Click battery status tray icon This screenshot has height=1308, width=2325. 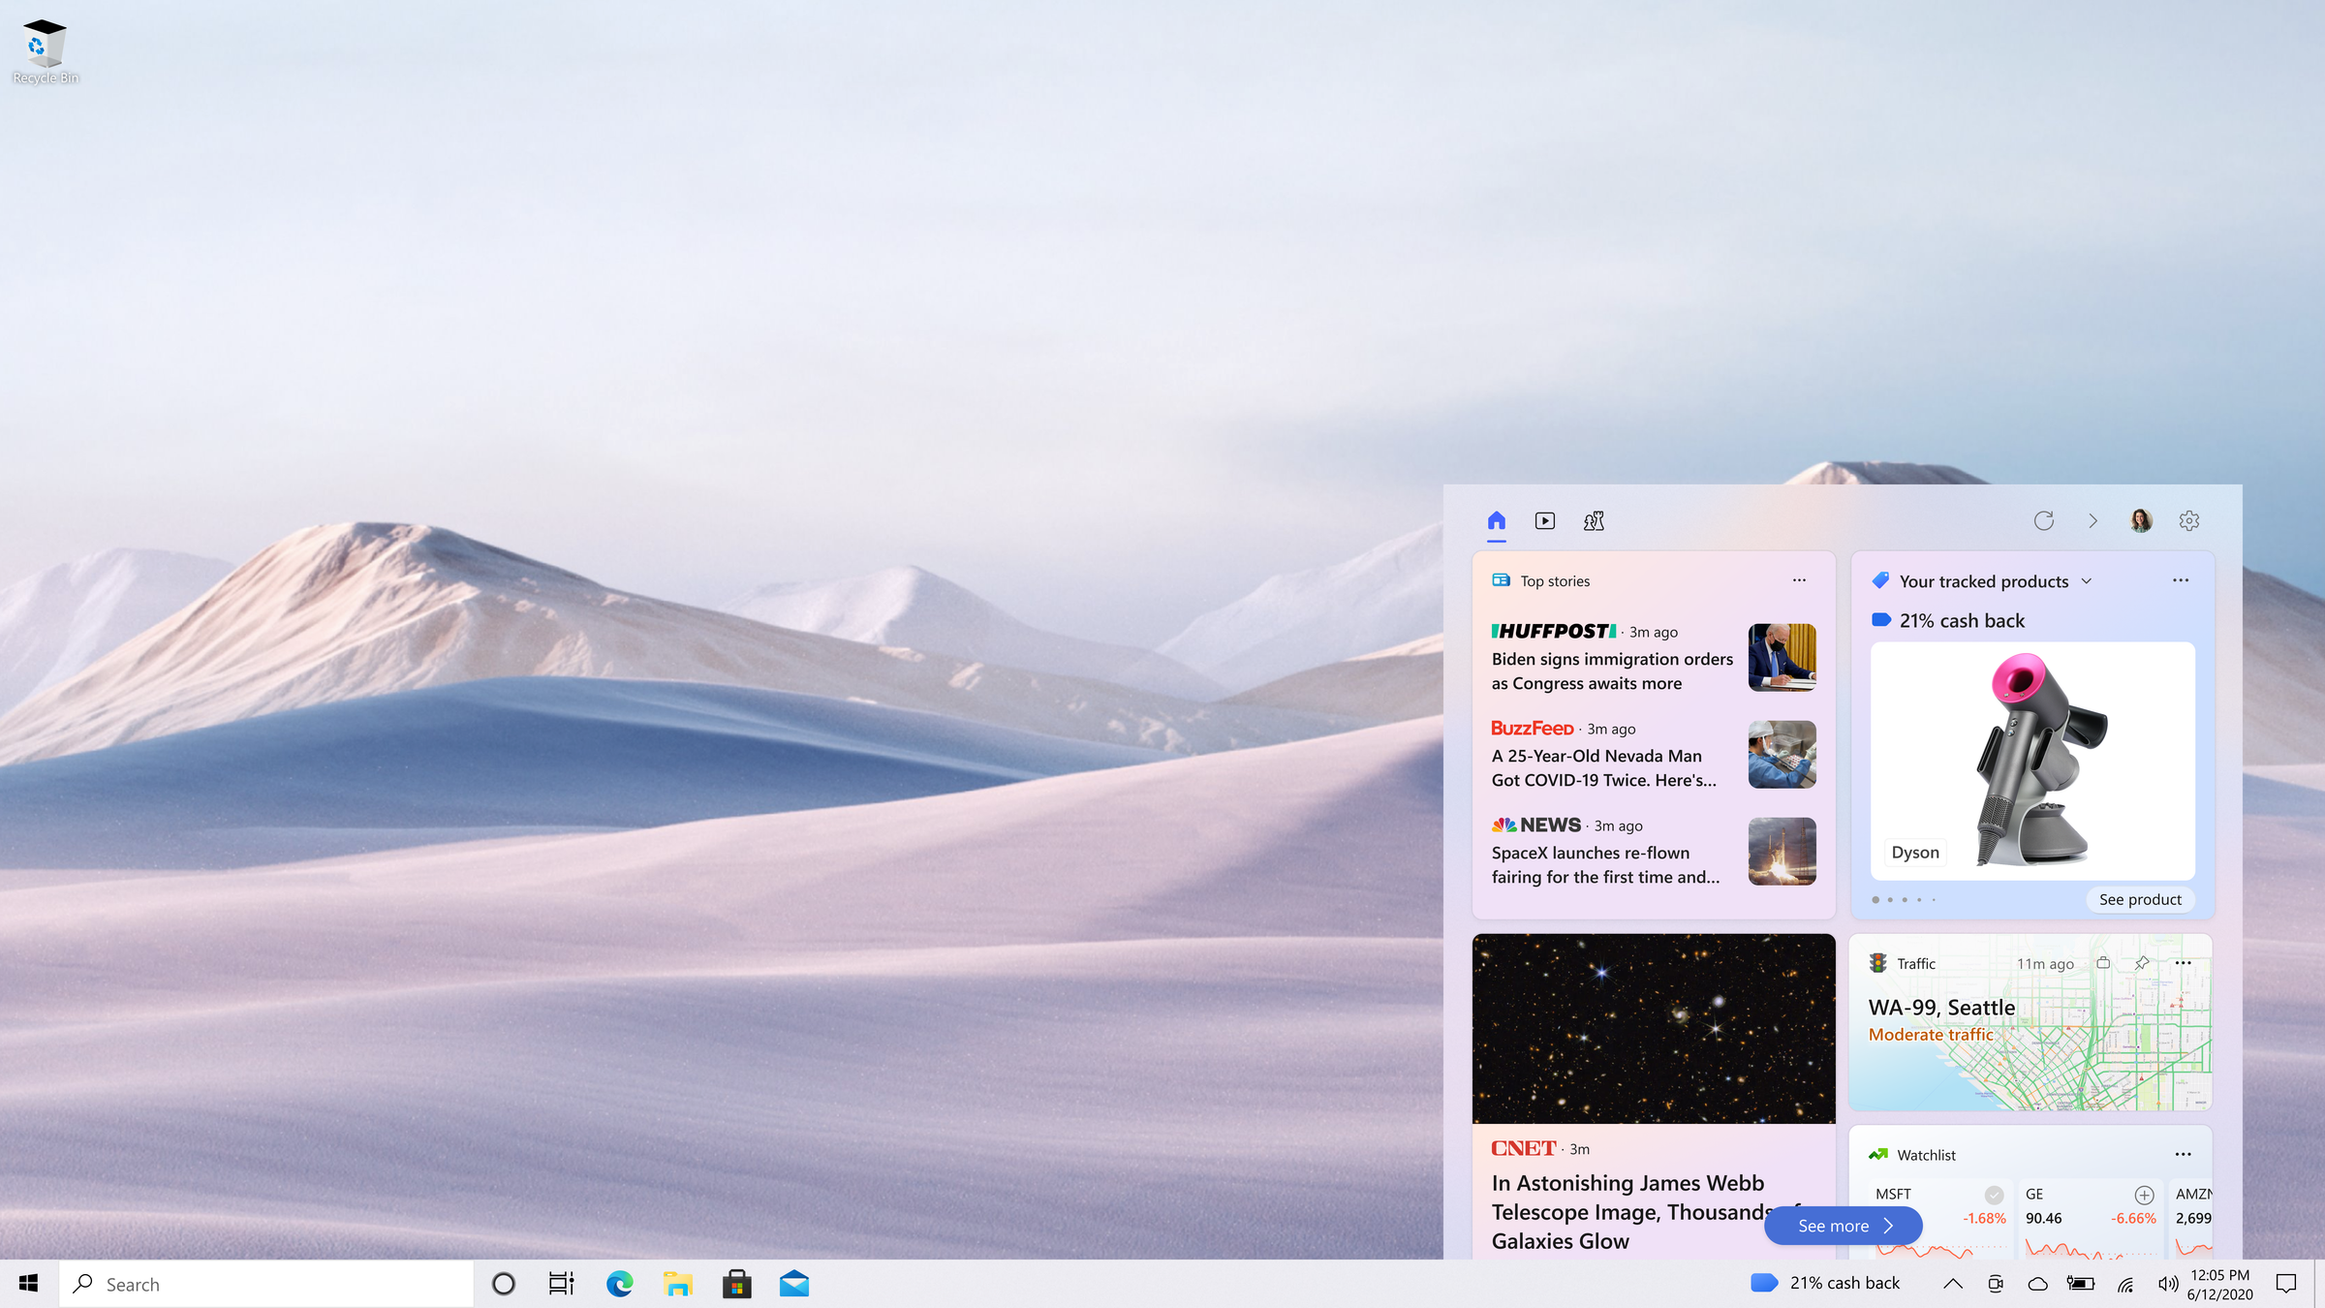[x=2081, y=1284]
